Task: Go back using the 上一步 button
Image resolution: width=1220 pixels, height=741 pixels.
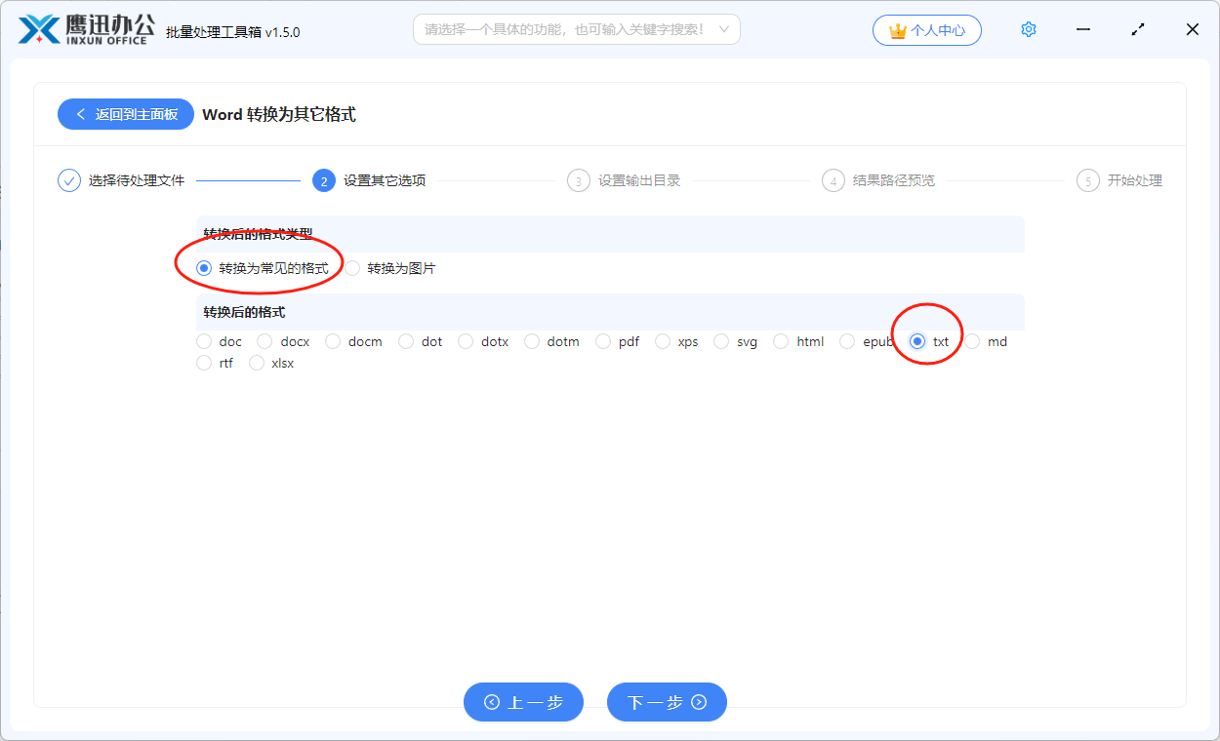Action: [523, 702]
